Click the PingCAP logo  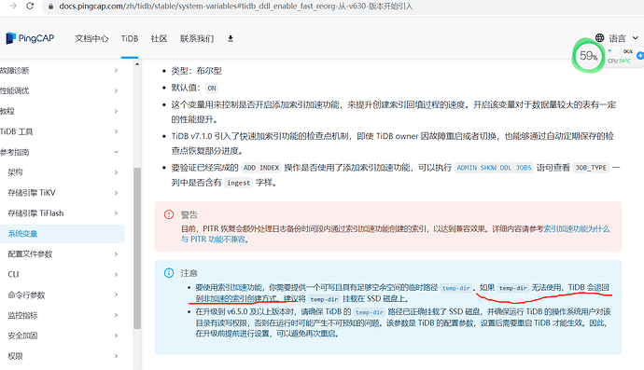click(x=30, y=38)
